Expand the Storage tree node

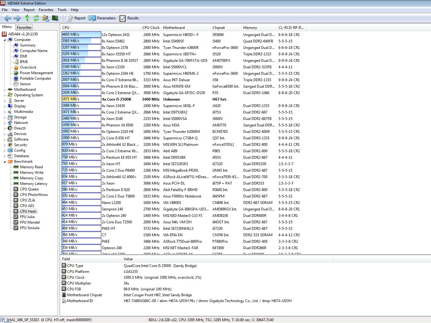point(5,118)
